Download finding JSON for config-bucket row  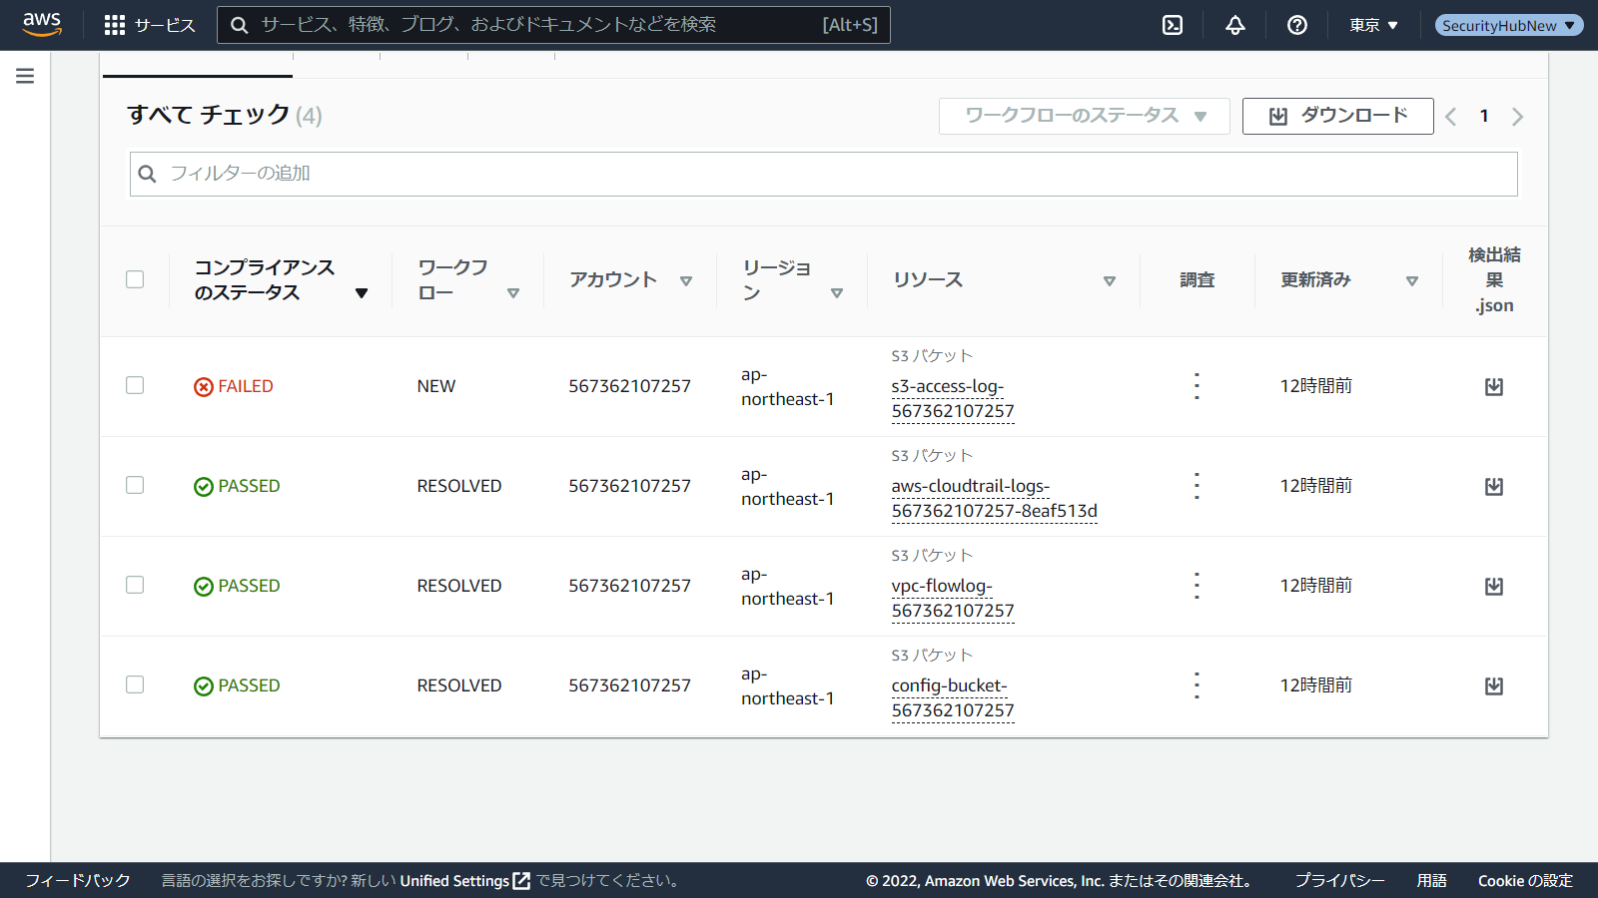tap(1494, 686)
